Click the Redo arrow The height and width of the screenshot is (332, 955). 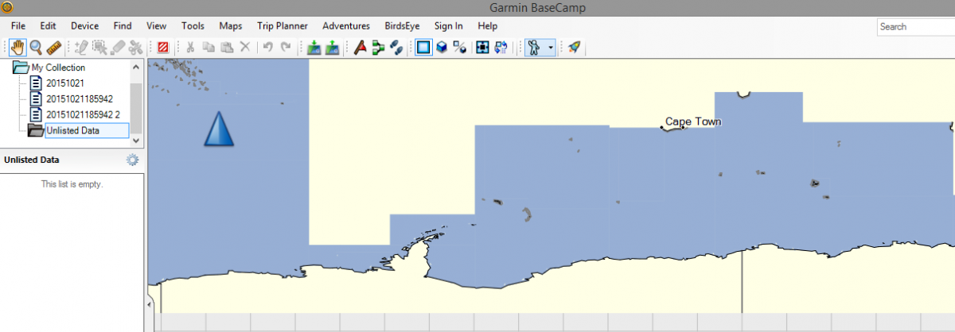pyautogui.click(x=286, y=47)
